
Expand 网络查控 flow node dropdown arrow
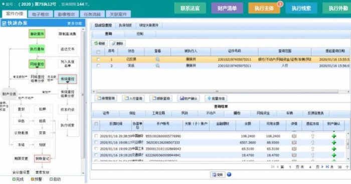pyautogui.click(x=37, y=67)
